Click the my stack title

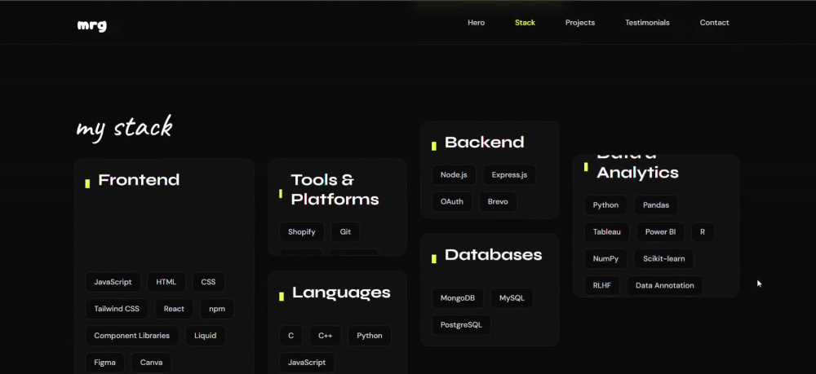pyautogui.click(x=124, y=128)
